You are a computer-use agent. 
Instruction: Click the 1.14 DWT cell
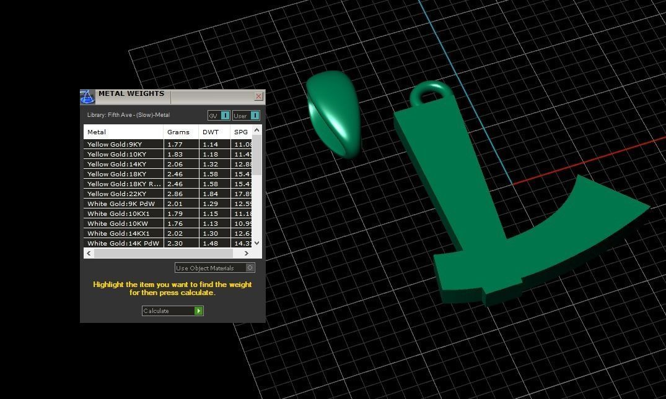point(214,144)
